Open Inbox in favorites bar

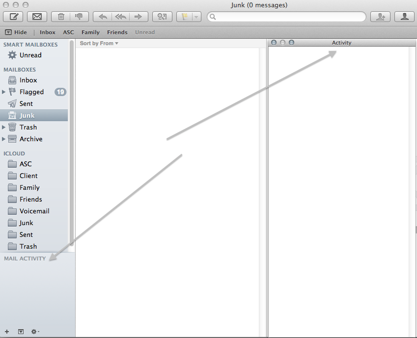[47, 32]
